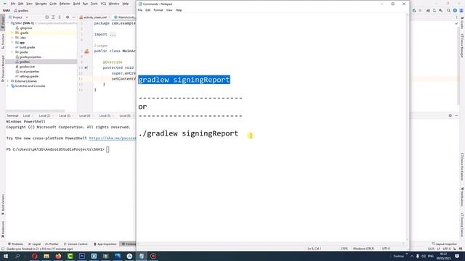Open Terminal panel settings gear
Screen dimensions: 465x261
(x=450, y=115)
